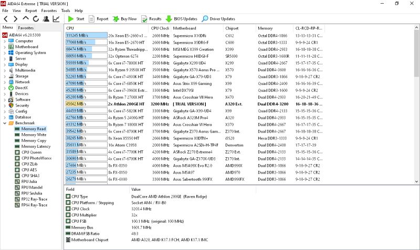Screen dimensions: 420x250
Task: Expand the Network tree node
Action: click(5, 82)
